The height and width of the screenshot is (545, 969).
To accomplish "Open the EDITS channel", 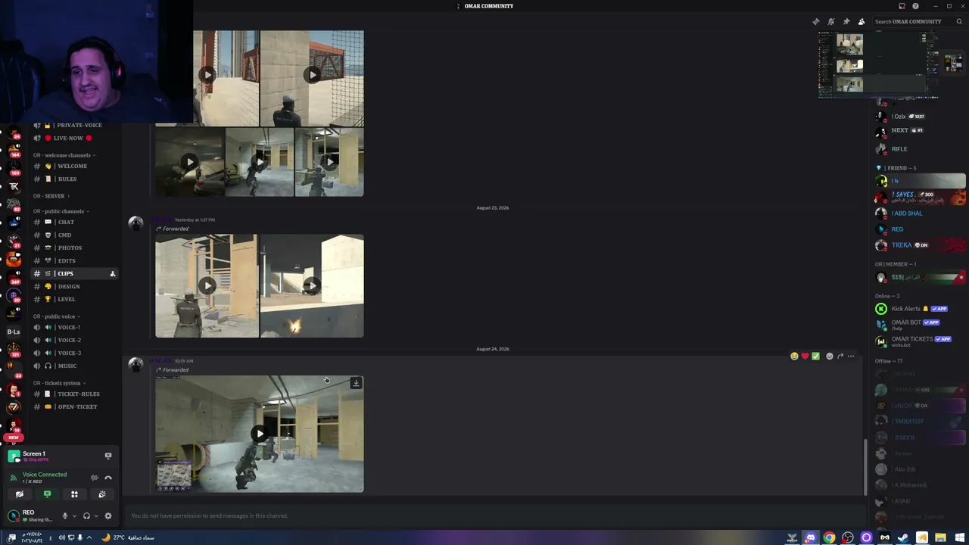I will click(74, 260).
